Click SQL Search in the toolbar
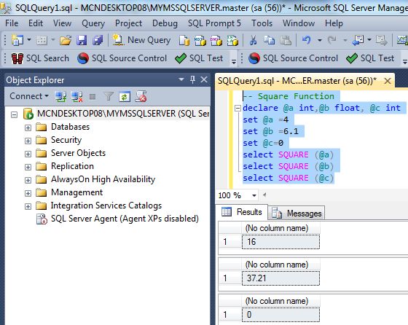Viewport: 408px width, 325px height. pyautogui.click(x=40, y=58)
